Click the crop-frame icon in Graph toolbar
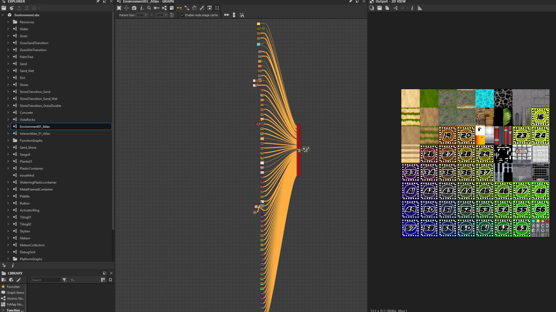556x312 pixels. point(217,8)
